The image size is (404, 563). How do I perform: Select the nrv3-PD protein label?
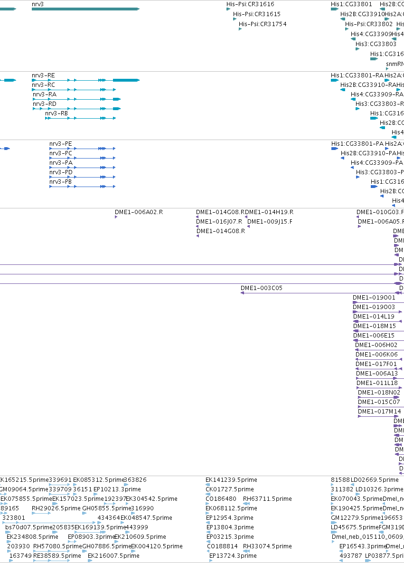coord(61,172)
